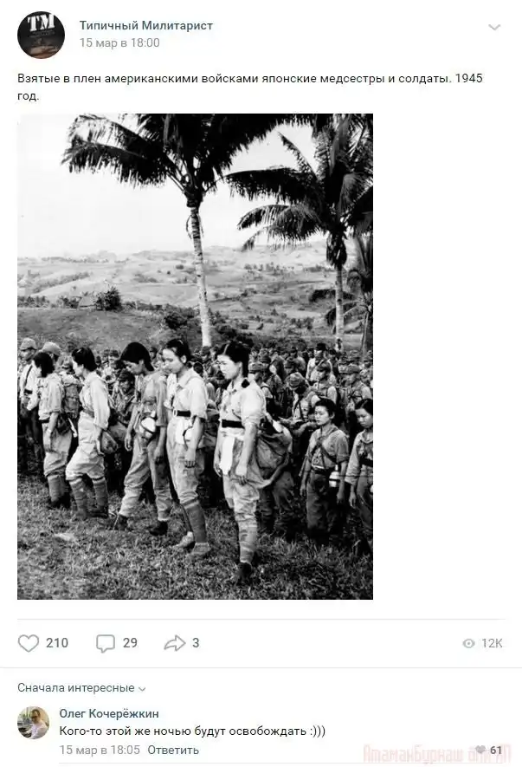522x767 pixels.
Task: Open Олег Кочерёжкин's avatar
Action: [33, 722]
